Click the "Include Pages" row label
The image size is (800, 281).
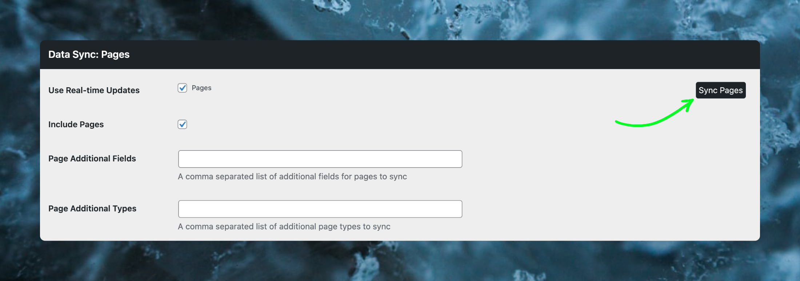tap(76, 124)
